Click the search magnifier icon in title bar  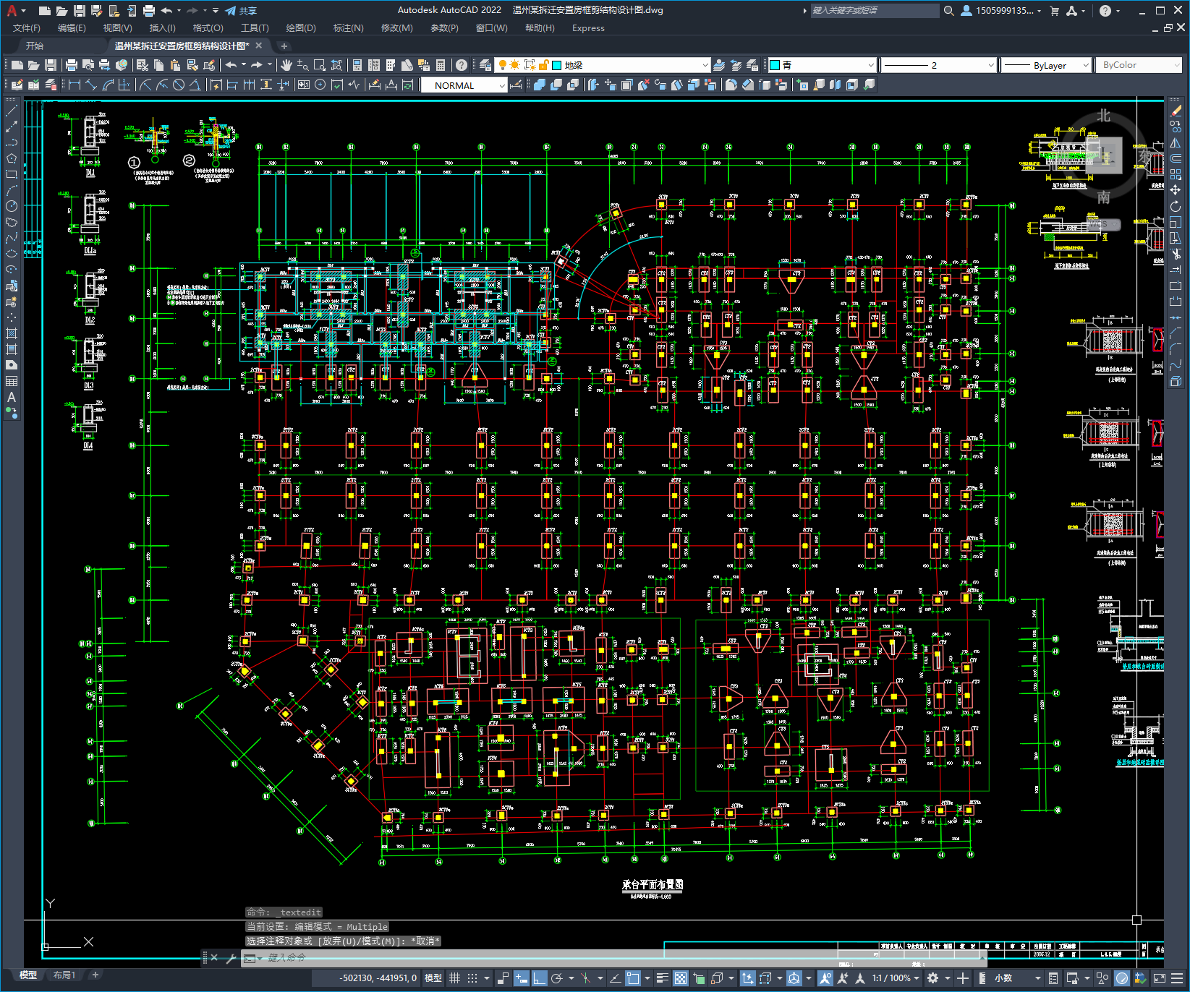tap(948, 11)
